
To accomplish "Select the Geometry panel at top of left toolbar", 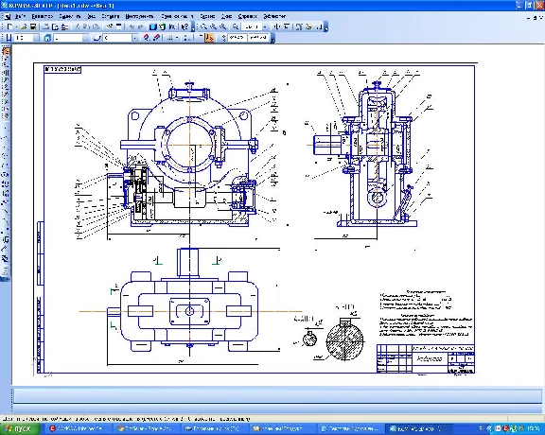I will pos(7,51).
